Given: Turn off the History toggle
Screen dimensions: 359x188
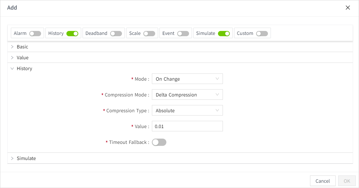Looking at the screenshot, I should 72,33.
